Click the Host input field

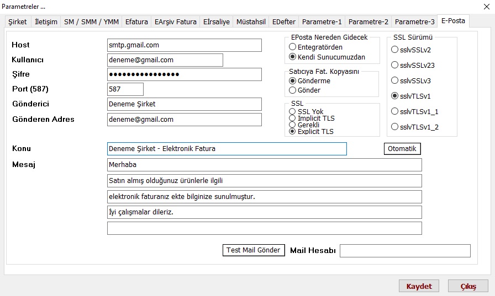pyautogui.click(x=184, y=45)
